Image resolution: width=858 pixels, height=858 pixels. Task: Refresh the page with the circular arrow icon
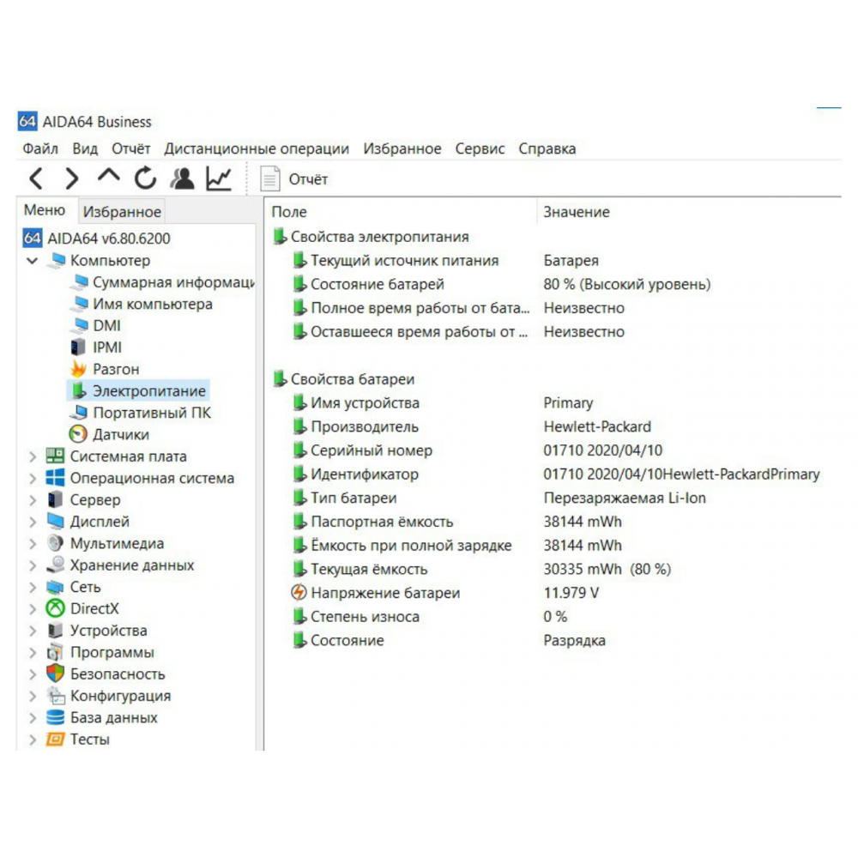145,178
